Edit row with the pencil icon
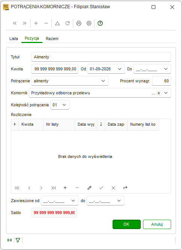The height and width of the screenshot is (250, 182). [89, 187]
